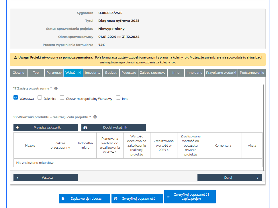Click Zweryfikuj poprawność i zapisz projekt
Viewport: 278px width, 208px height.
(x=190, y=197)
